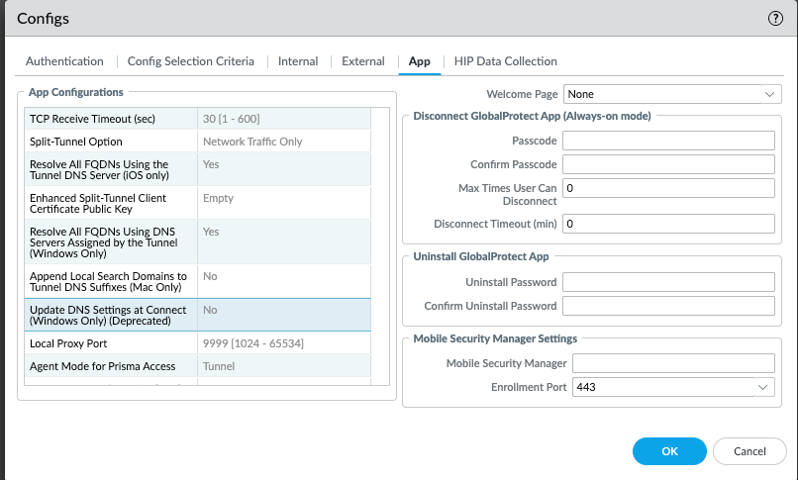
Task: Open the help question mark icon
Action: tap(775, 19)
